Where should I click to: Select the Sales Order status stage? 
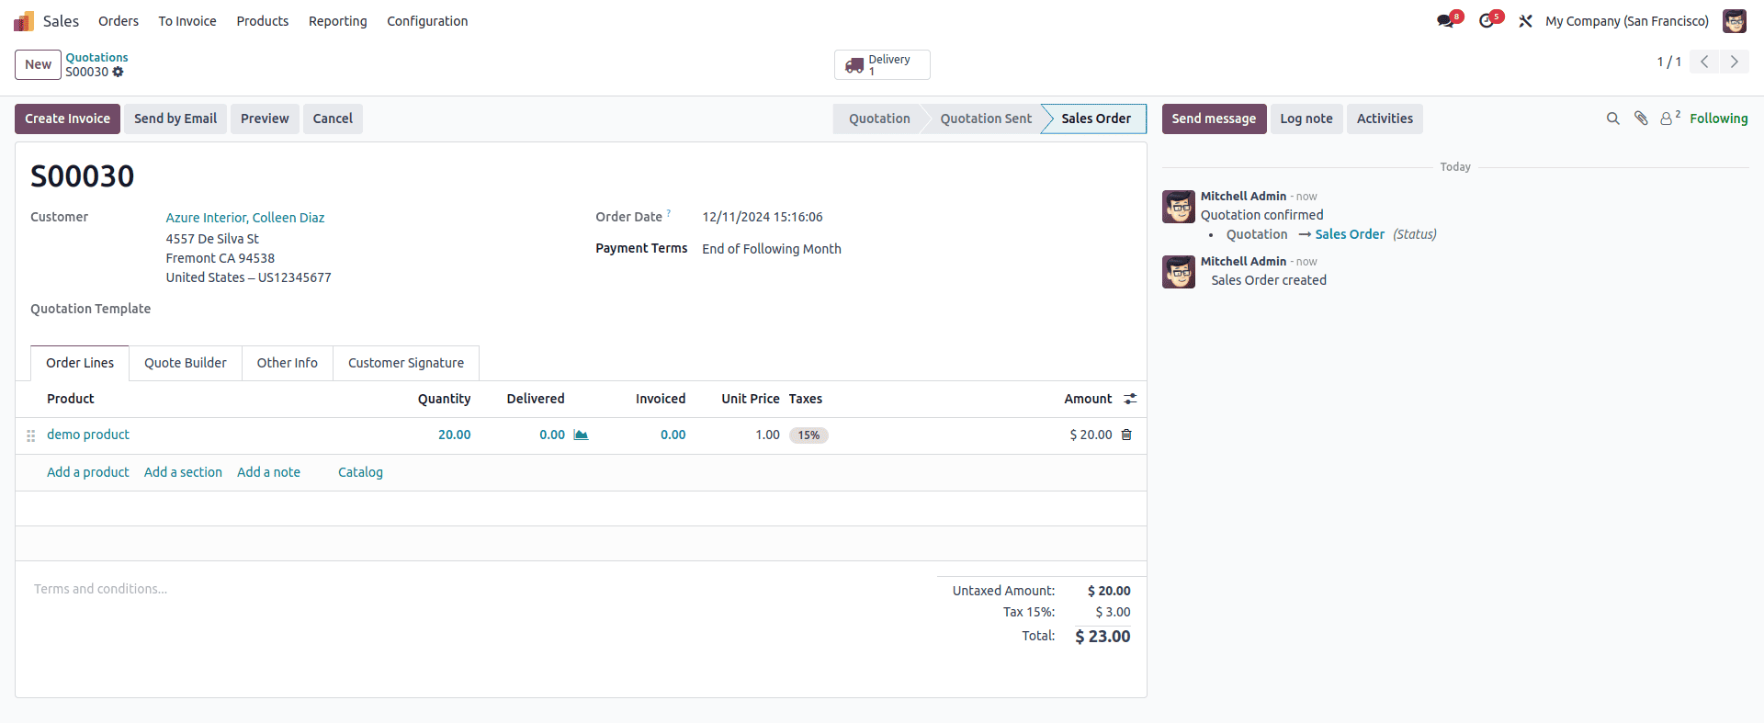tap(1095, 119)
